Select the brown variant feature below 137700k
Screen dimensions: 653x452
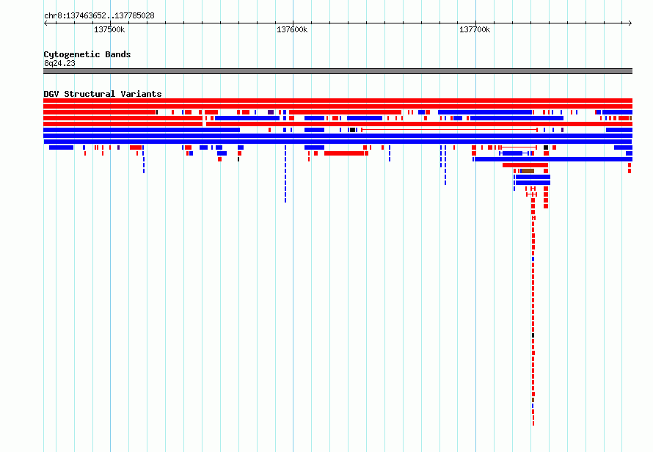(528, 171)
